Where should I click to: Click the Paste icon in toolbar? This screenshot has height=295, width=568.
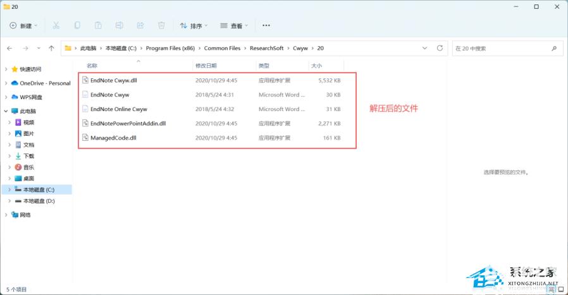(98, 25)
